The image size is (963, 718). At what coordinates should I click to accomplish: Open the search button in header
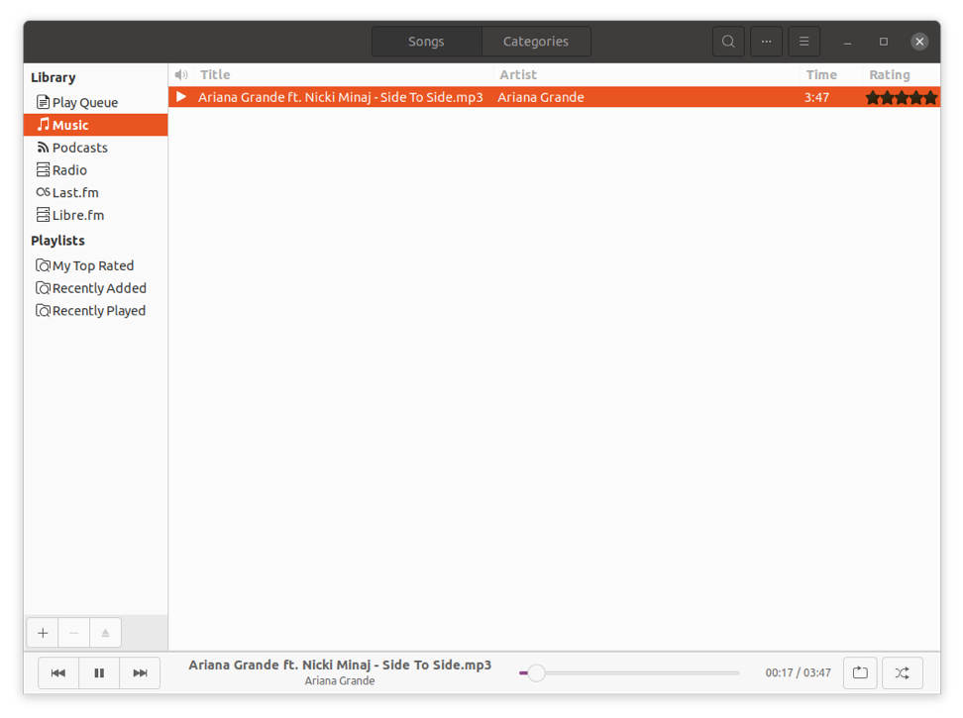728,42
